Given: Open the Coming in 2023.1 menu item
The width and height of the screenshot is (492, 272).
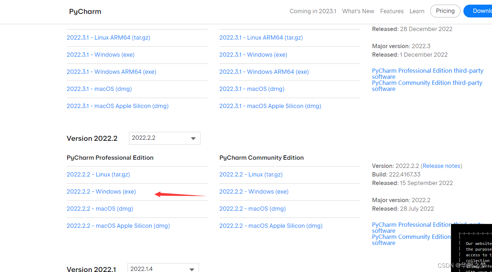Looking at the screenshot, I should tap(313, 11).
